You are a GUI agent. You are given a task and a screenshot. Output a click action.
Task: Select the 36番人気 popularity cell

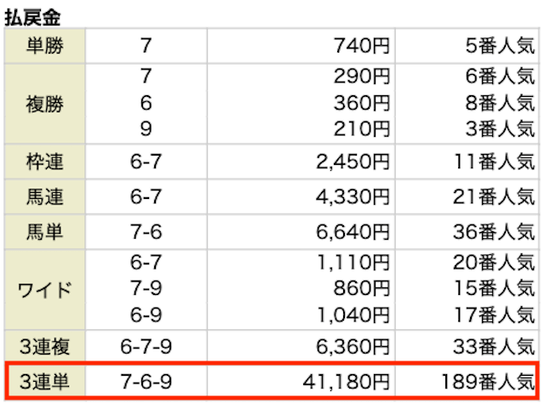(494, 232)
